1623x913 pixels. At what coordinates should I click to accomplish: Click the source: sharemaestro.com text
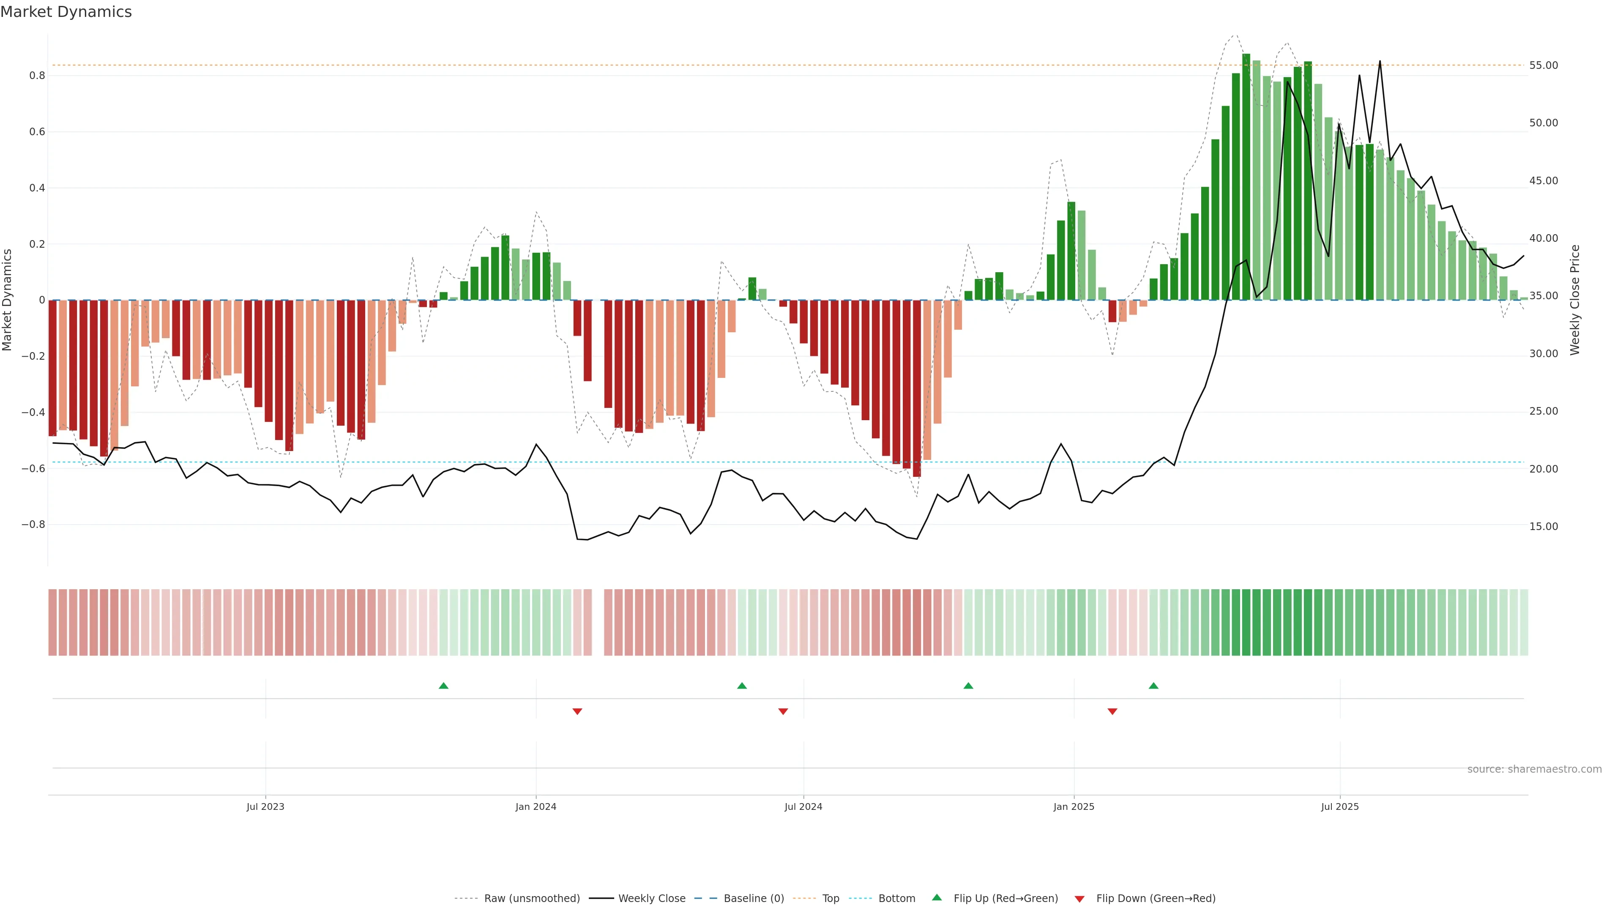1534,769
